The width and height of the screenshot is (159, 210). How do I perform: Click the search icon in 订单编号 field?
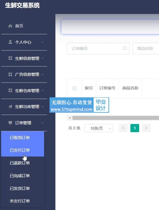point(124,48)
